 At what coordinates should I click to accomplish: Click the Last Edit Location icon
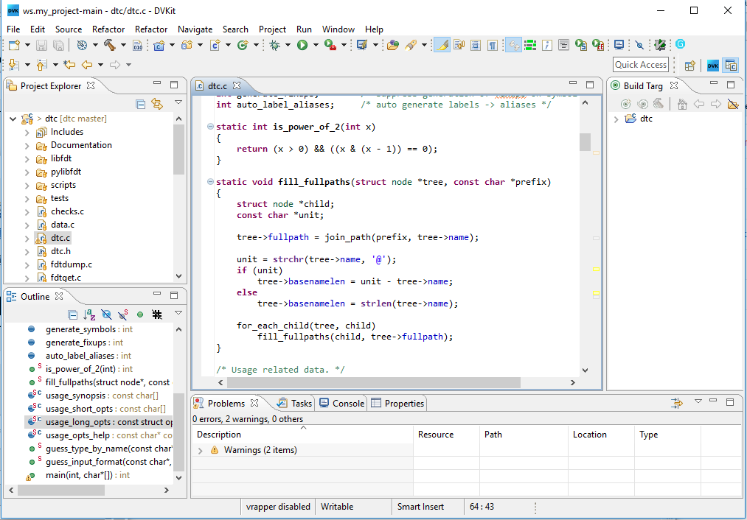click(69, 65)
